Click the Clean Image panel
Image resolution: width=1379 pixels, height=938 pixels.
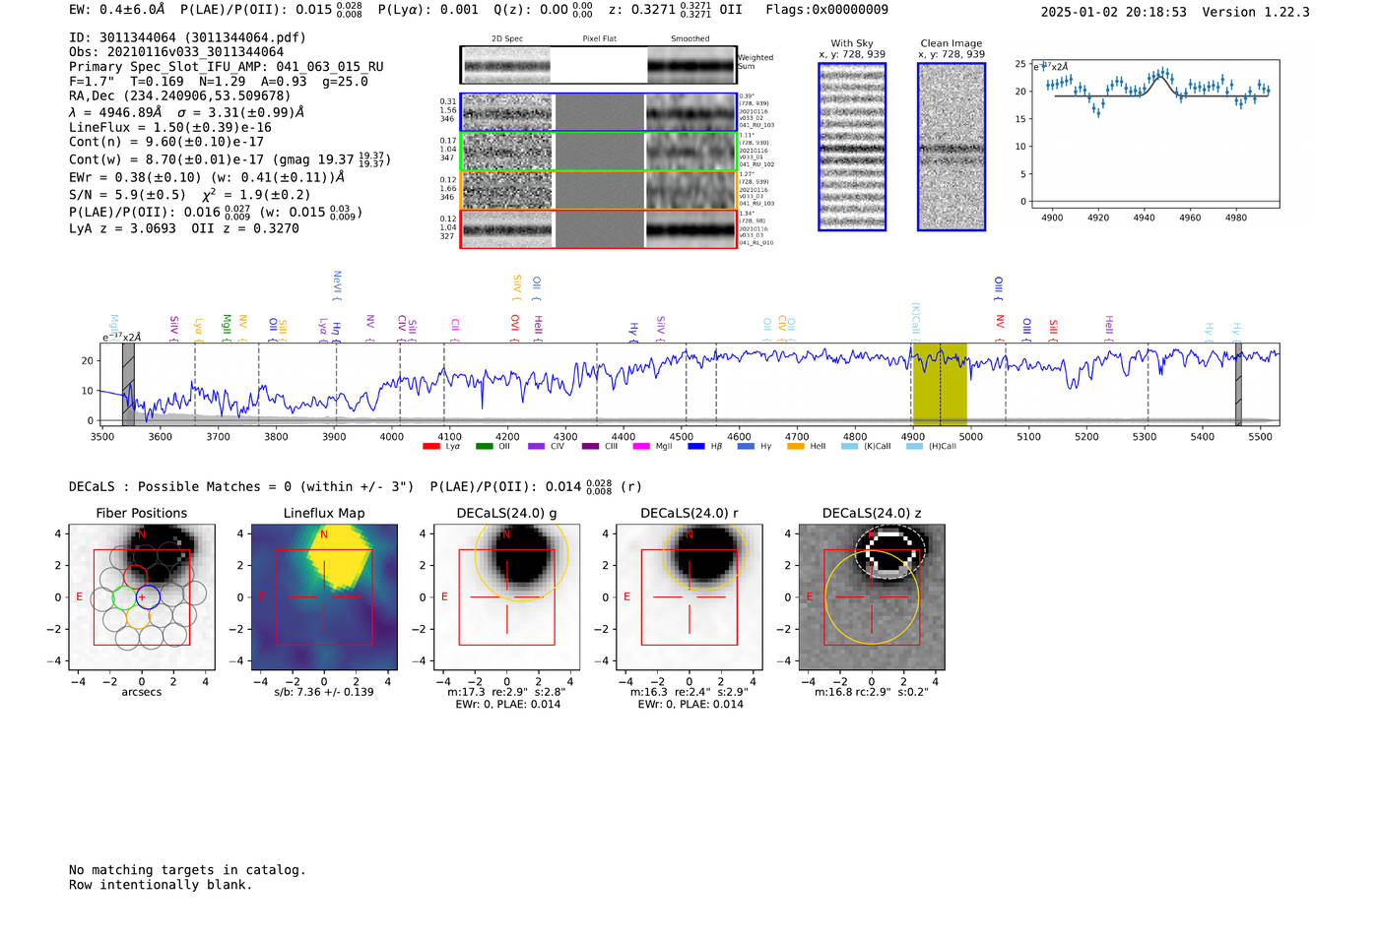[952, 147]
